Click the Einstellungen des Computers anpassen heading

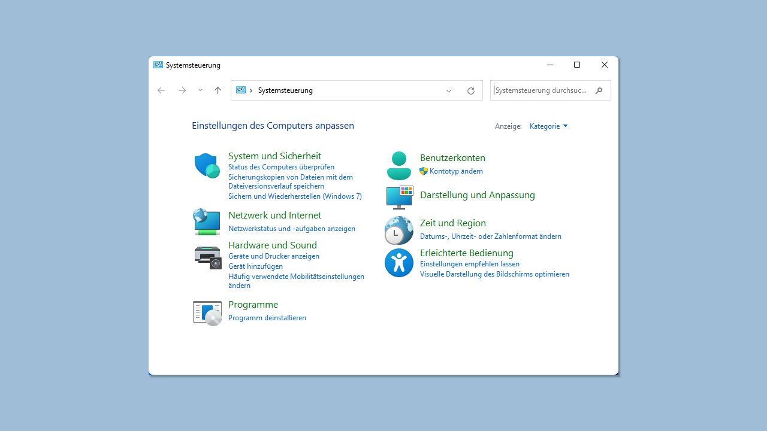tap(273, 126)
